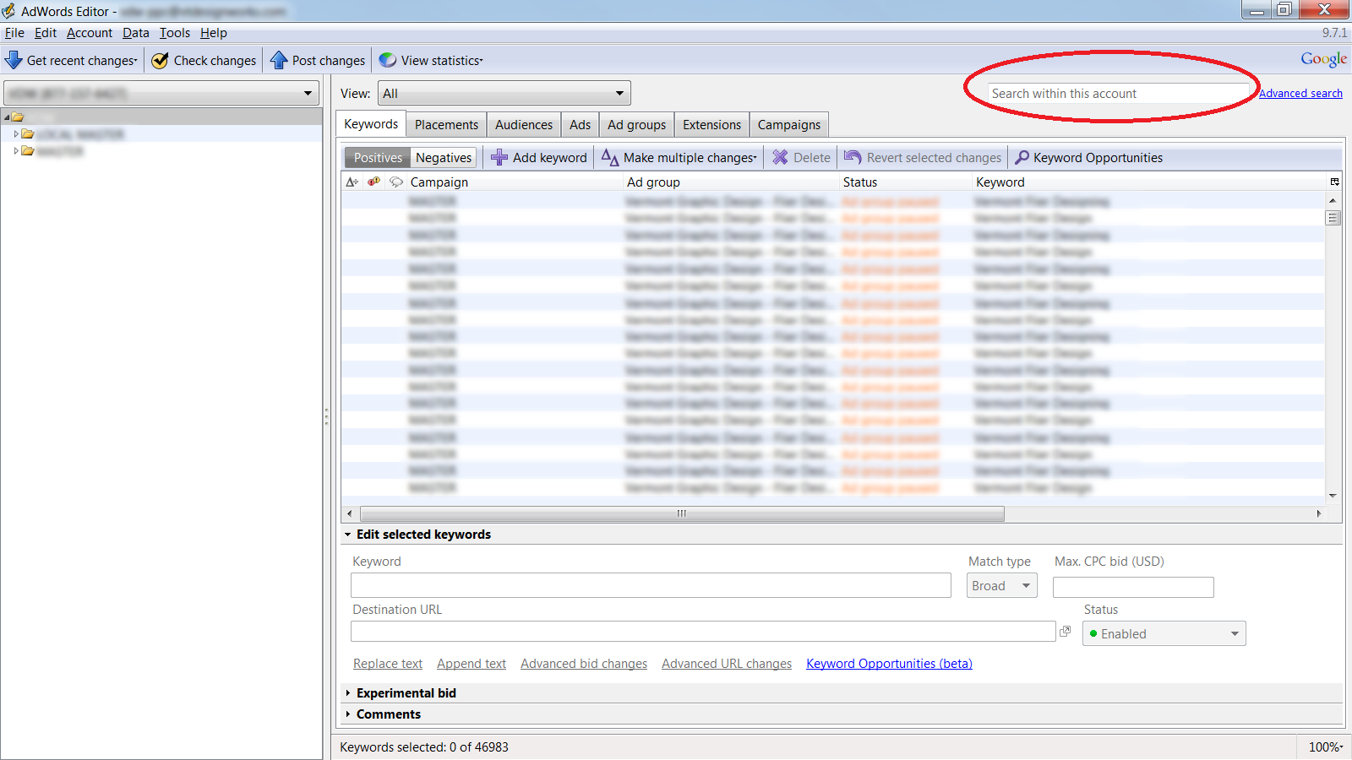Open the File menu
Screen dimensions: 1352x760
pyautogui.click(x=14, y=33)
